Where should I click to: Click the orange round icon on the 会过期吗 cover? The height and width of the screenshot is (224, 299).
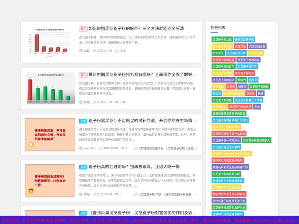[x=31, y=190]
